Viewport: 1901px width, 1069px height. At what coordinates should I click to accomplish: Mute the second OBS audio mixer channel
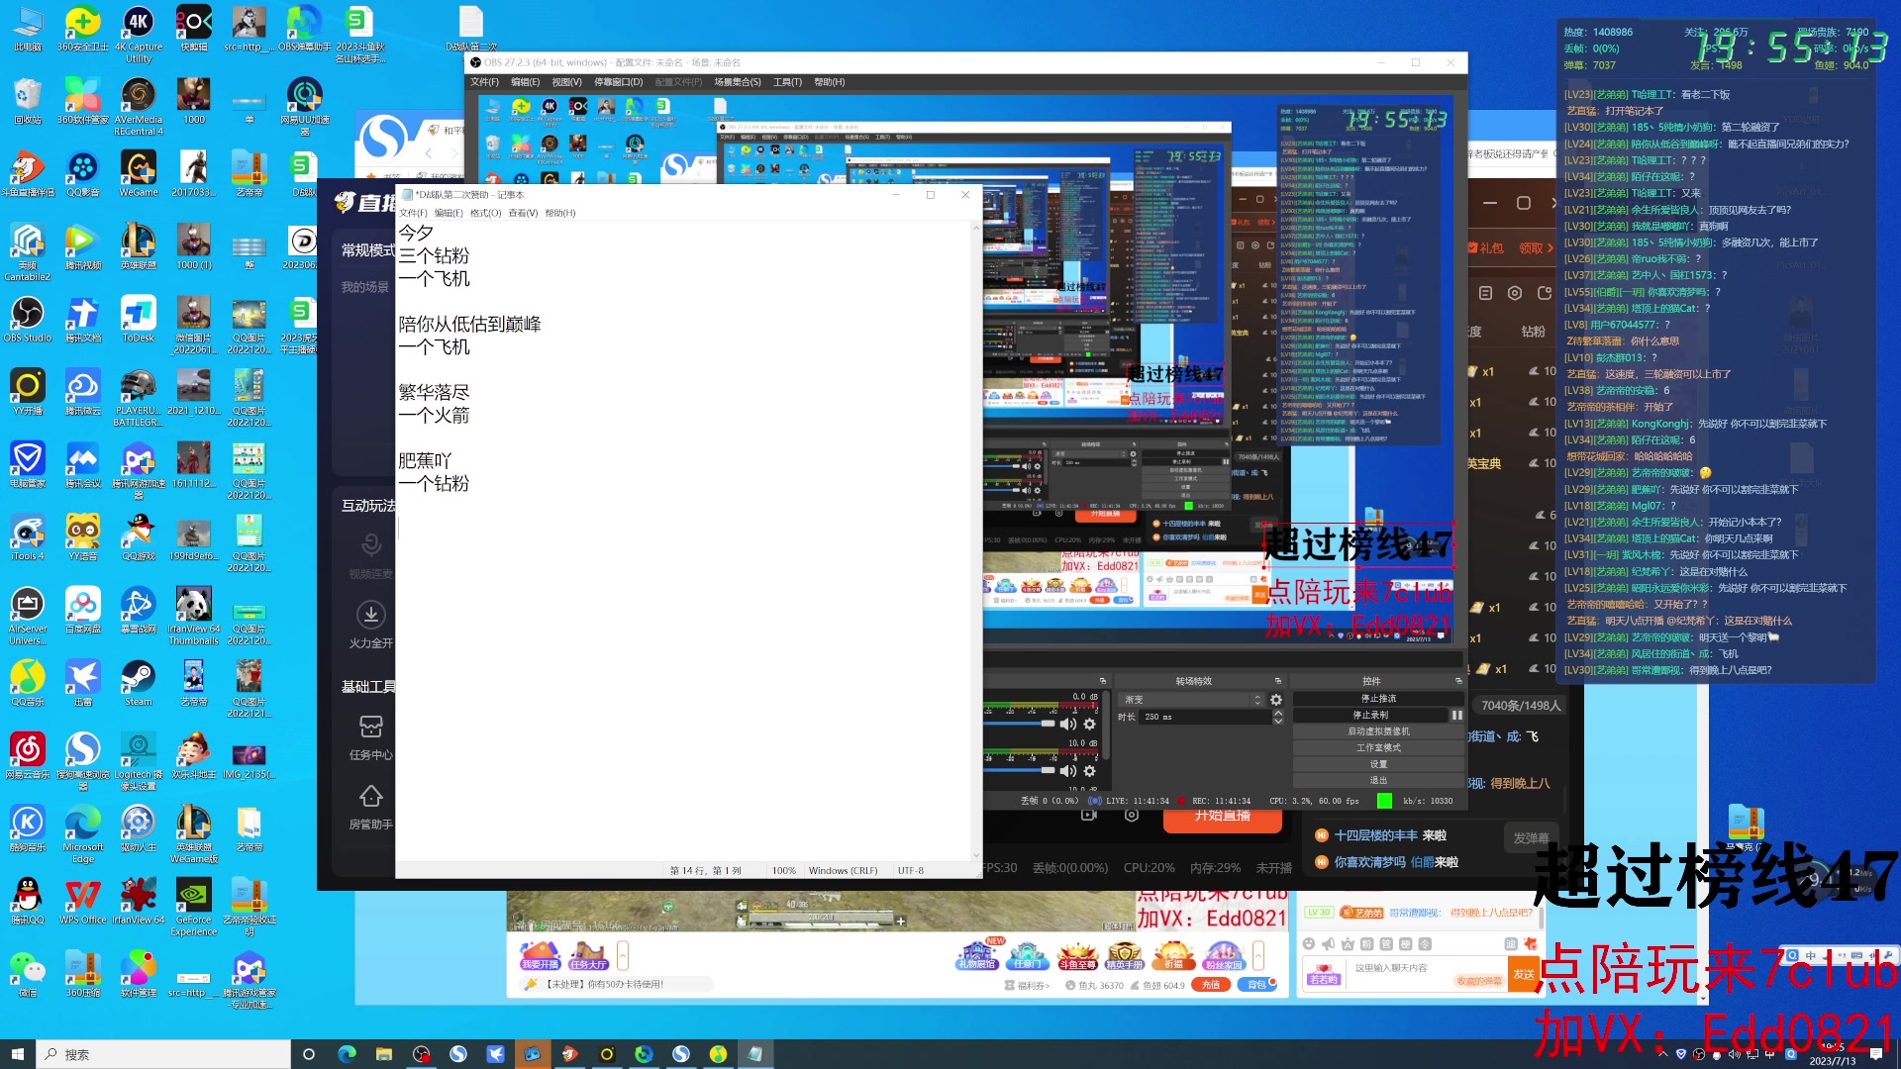[1068, 771]
